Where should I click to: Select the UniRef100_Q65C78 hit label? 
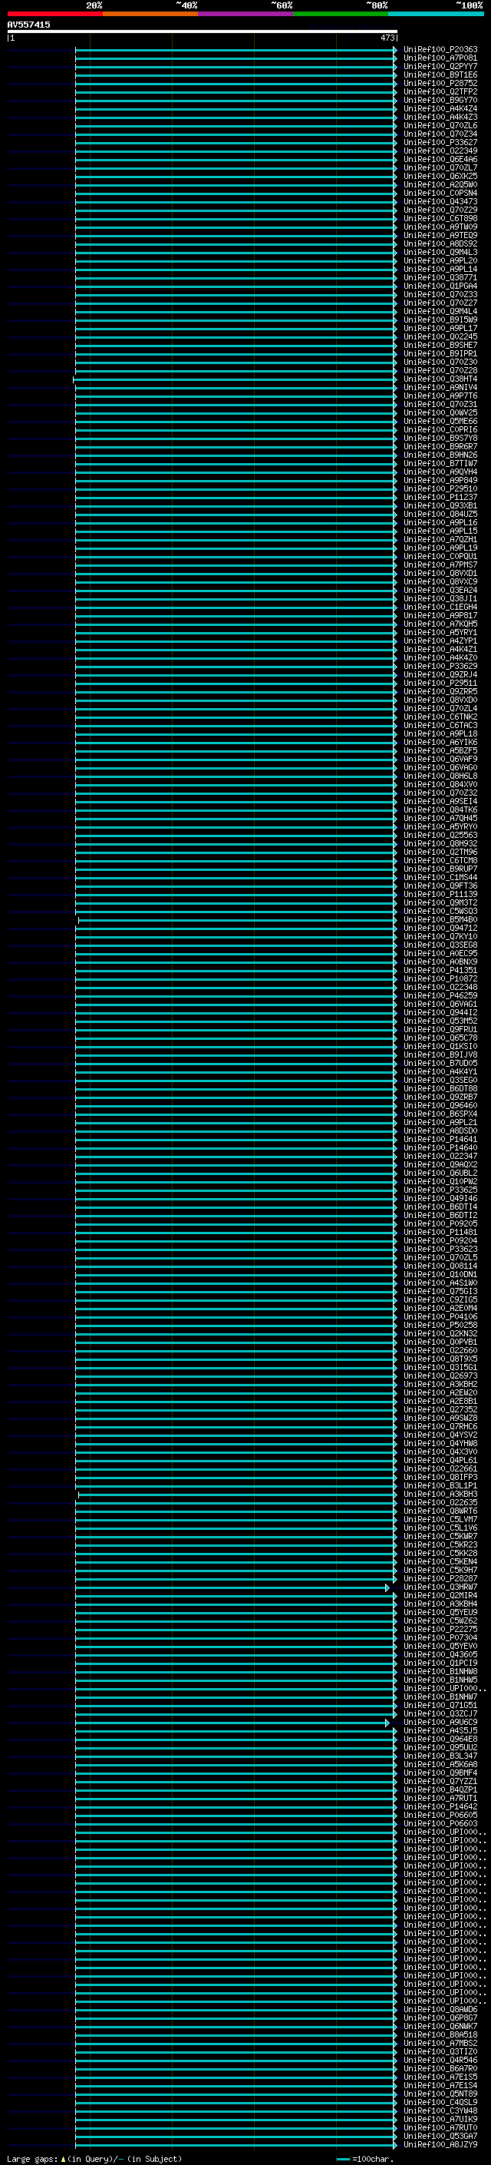pyautogui.click(x=440, y=1038)
